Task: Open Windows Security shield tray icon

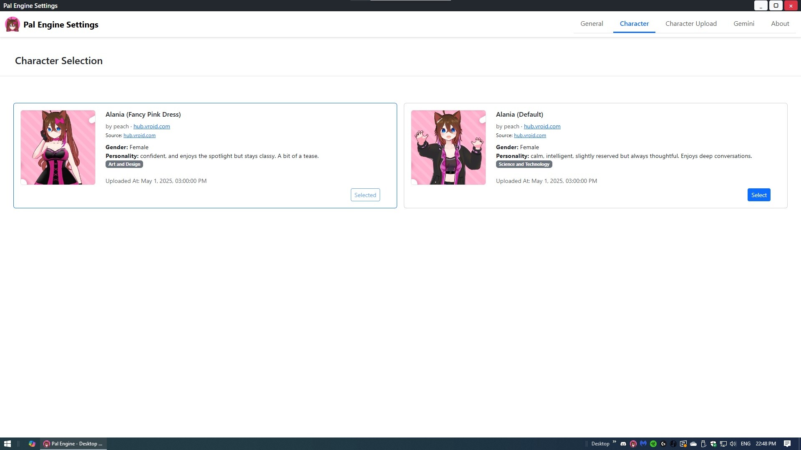Action: (x=713, y=444)
